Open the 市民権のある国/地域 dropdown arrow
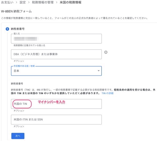 [98, 71]
